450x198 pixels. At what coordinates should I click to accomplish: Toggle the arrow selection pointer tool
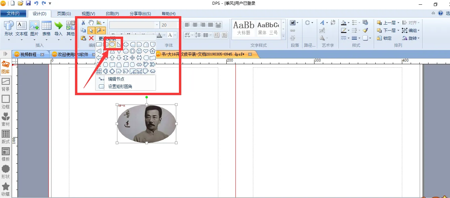pos(91,30)
